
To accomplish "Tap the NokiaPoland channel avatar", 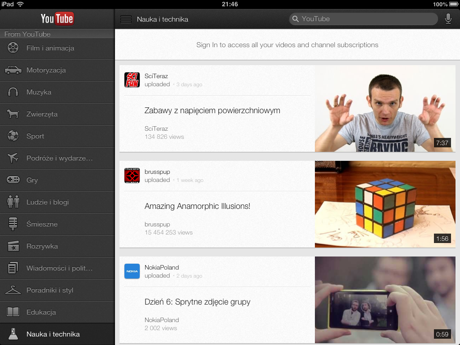I will pos(132,271).
